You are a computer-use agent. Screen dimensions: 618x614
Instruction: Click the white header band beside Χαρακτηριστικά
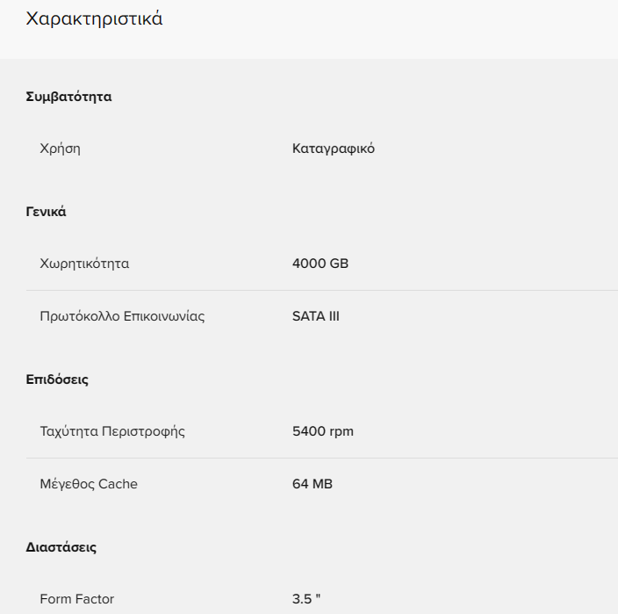tap(390, 29)
